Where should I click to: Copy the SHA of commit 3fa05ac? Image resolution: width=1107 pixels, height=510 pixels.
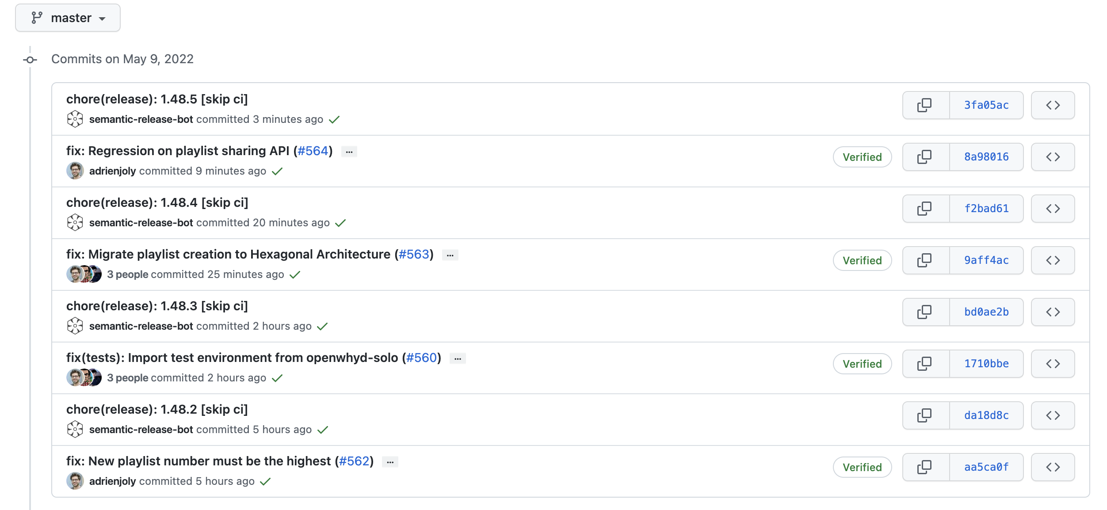click(x=925, y=105)
